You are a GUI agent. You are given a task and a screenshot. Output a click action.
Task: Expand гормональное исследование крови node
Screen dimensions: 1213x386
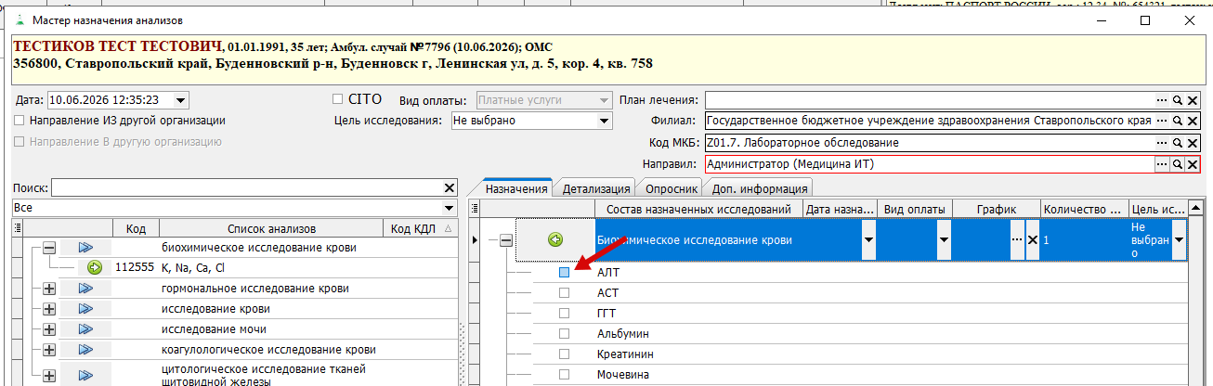[x=49, y=289]
